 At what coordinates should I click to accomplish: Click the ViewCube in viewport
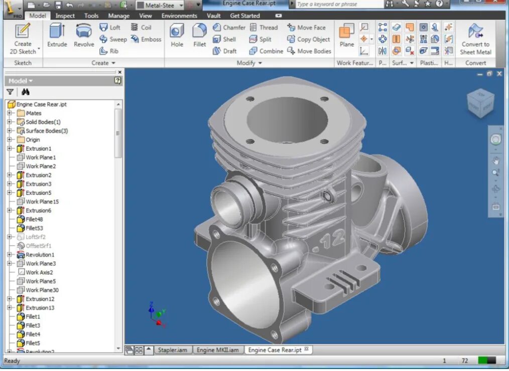point(480,103)
